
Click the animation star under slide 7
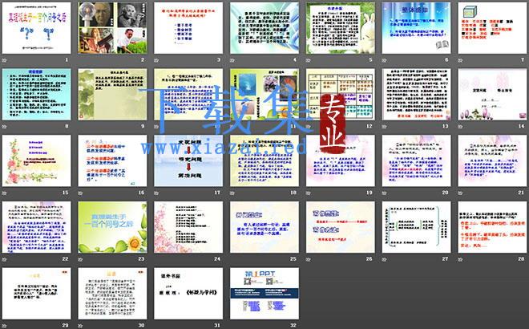click(x=460, y=60)
